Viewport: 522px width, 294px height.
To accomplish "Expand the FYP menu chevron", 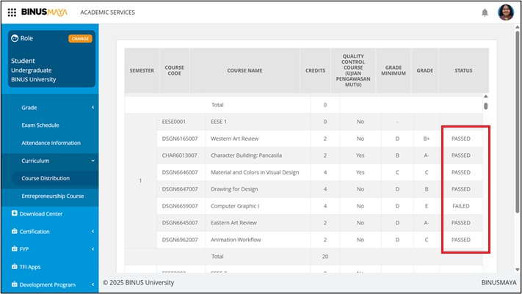I will (93, 249).
